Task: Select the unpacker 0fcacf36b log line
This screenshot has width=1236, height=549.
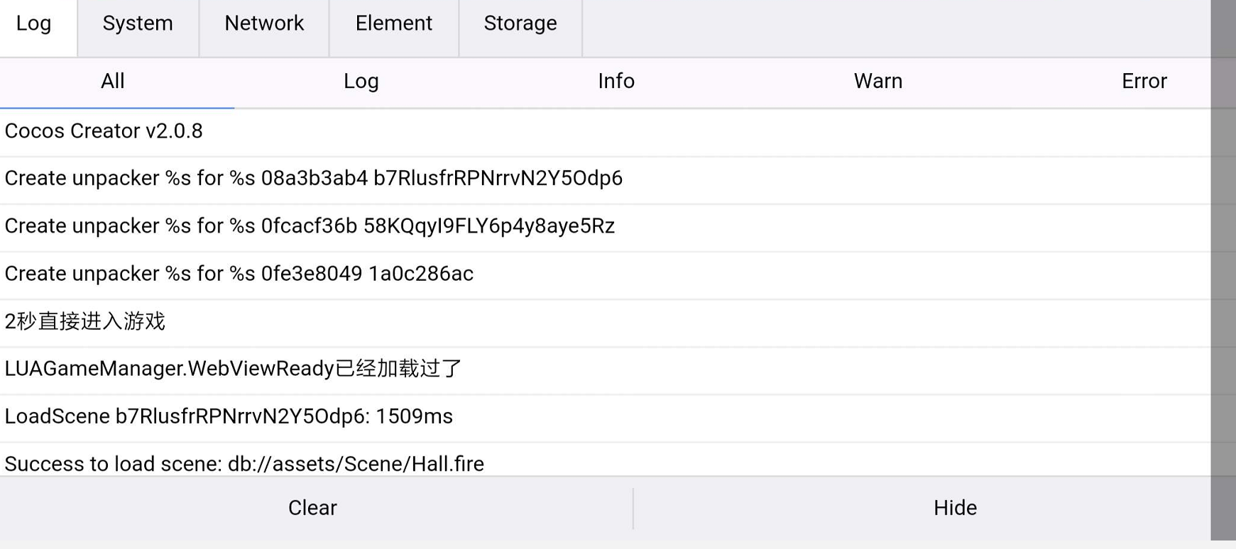Action: pyautogui.click(x=310, y=226)
